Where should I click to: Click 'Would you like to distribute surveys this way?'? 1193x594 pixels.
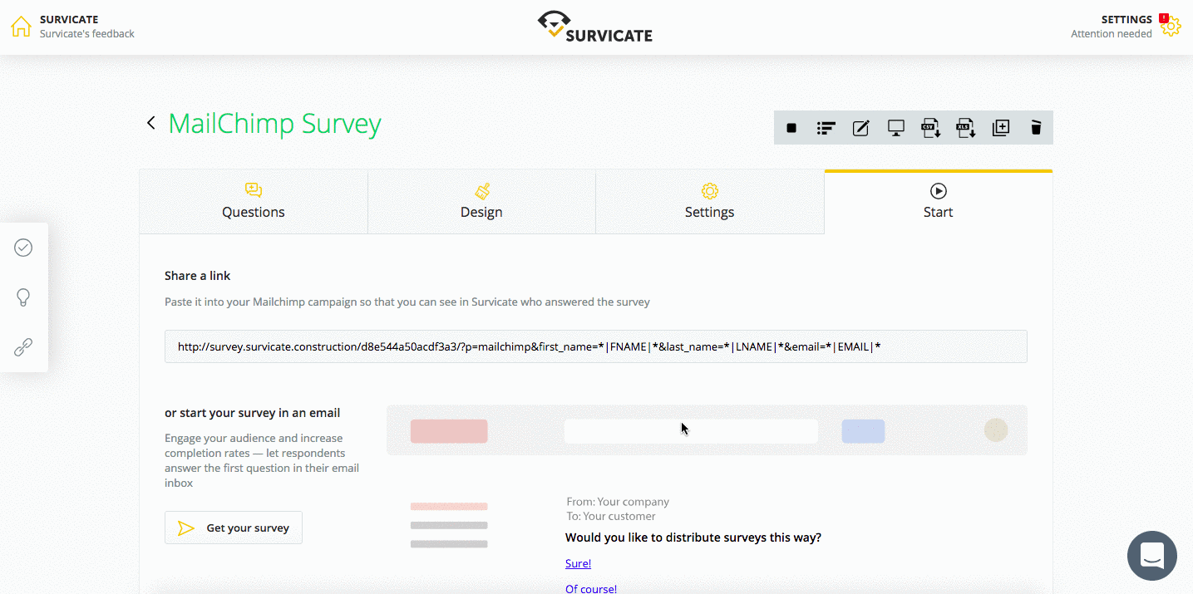[x=693, y=538]
